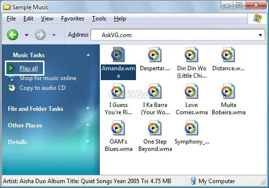The width and height of the screenshot is (269, 188).
Task: Expand the Other Places section
Action: pyautogui.click(x=88, y=125)
